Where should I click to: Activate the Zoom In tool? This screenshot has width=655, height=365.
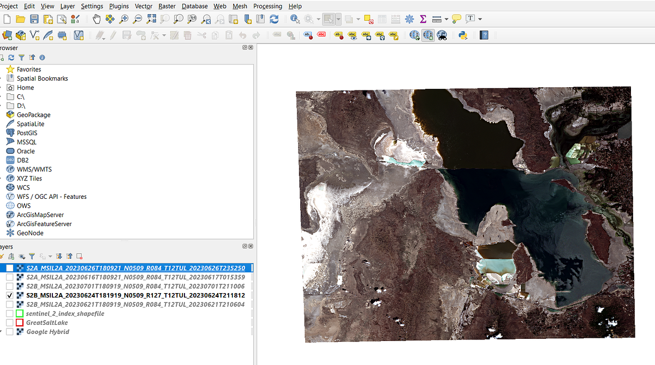tap(123, 19)
